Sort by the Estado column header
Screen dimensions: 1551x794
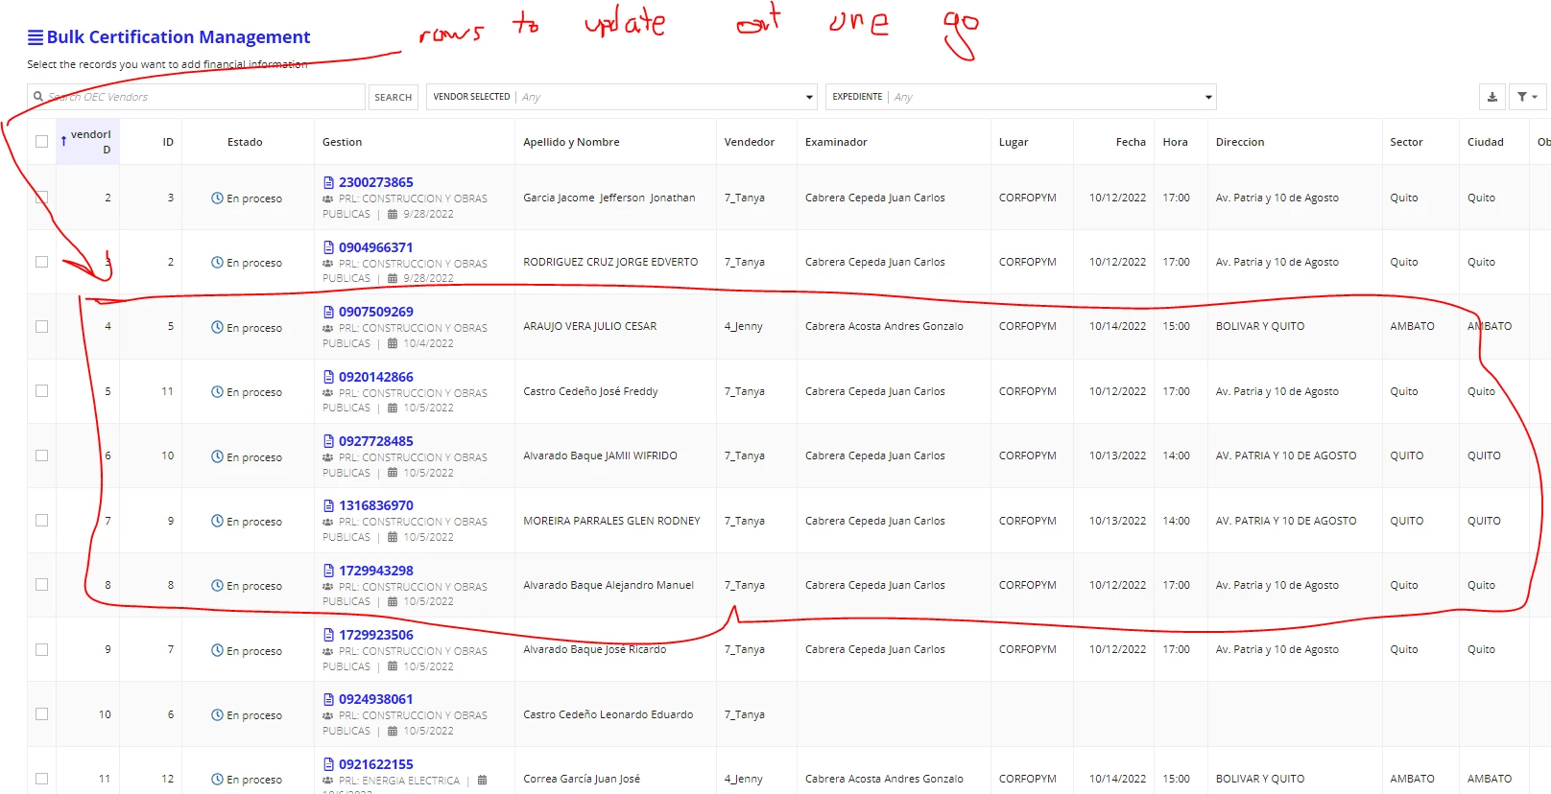coord(245,142)
